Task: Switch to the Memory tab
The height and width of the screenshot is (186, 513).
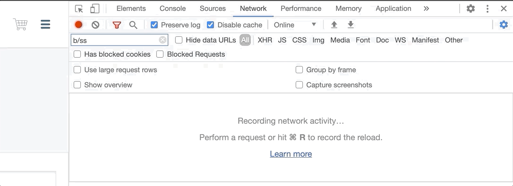Action: tap(349, 9)
